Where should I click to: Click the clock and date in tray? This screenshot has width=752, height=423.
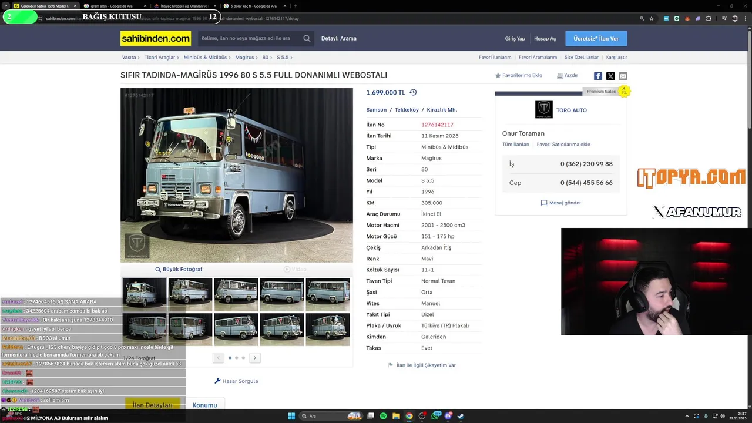point(738,416)
